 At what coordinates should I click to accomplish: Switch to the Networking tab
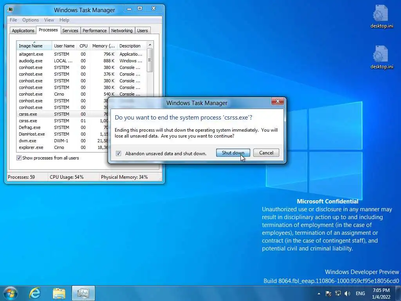pyautogui.click(x=122, y=31)
